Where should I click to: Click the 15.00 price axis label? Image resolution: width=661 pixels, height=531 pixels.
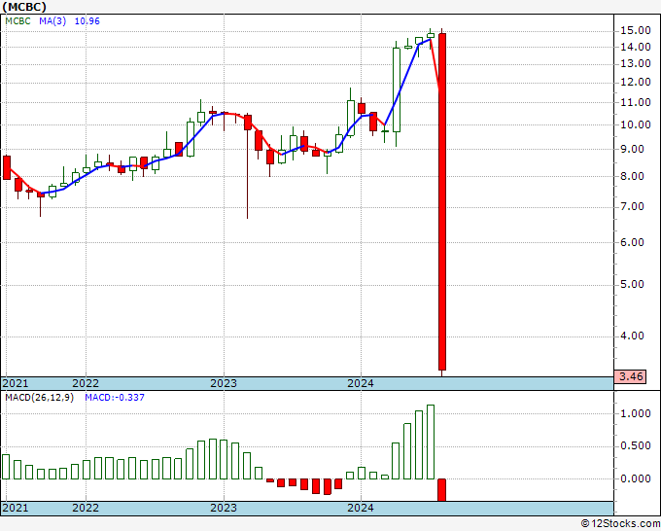tap(636, 31)
